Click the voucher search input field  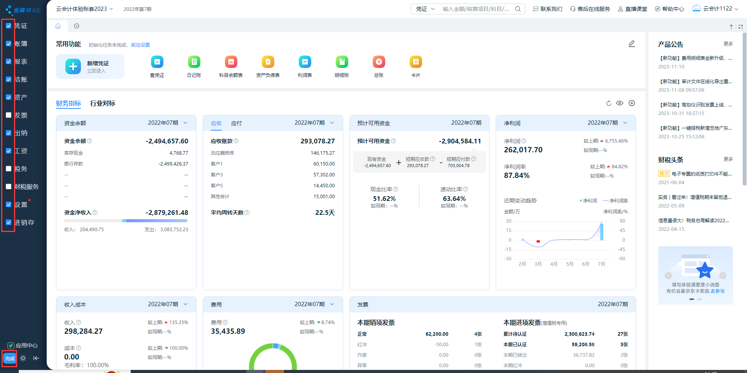[475, 9]
